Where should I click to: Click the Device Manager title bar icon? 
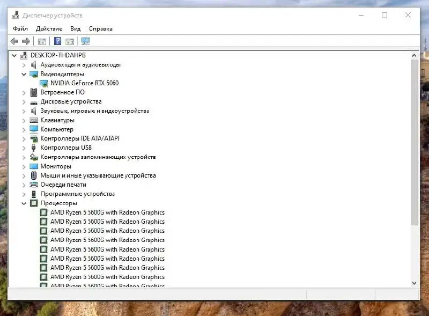point(16,15)
